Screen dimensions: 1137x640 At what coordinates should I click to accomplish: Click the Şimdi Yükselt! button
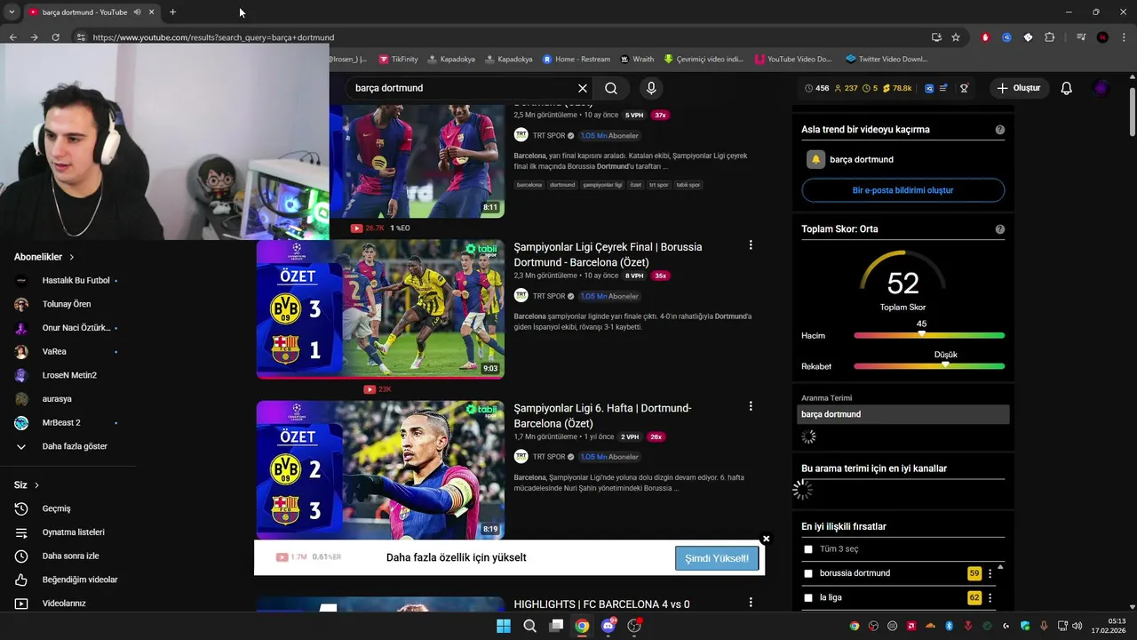pos(717,558)
